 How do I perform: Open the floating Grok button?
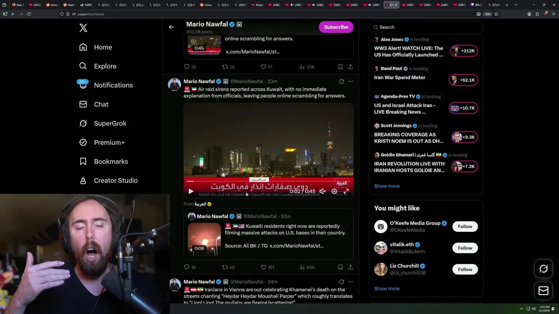(x=543, y=269)
